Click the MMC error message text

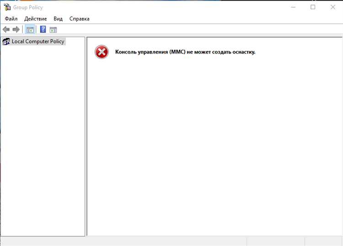click(x=185, y=52)
